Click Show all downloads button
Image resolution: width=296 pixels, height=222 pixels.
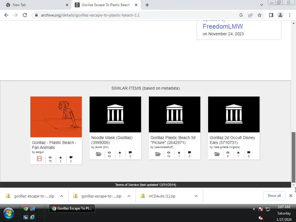click(274, 196)
